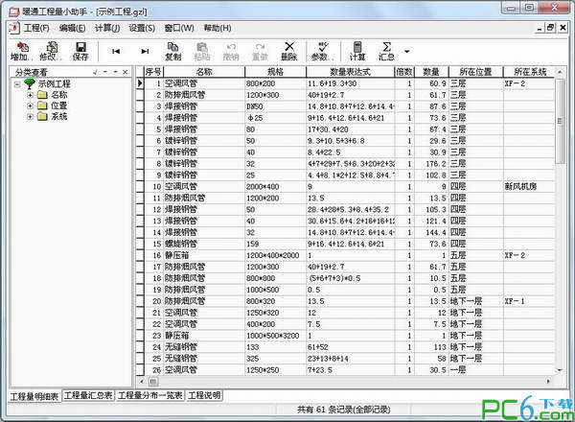The image size is (575, 422).
Task: Switch to the 工程说明 tab
Action: (x=204, y=395)
